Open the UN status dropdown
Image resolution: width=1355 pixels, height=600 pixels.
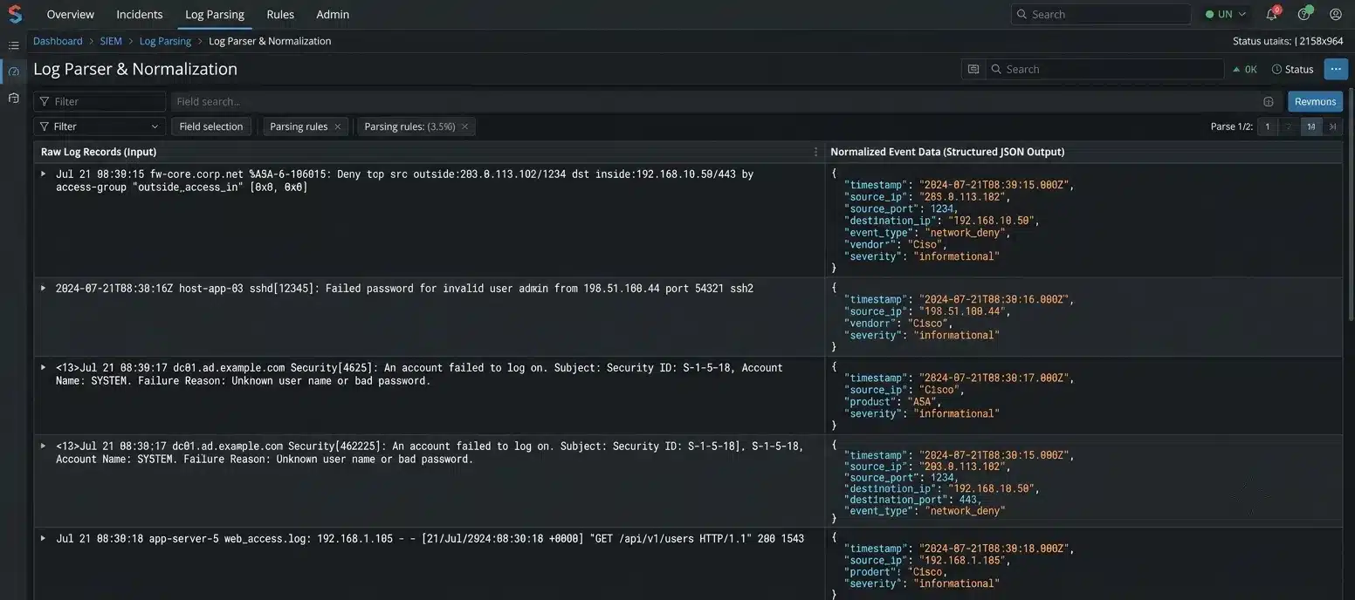(1226, 14)
